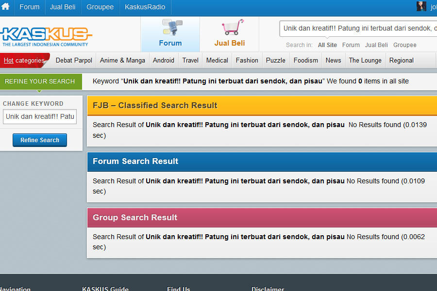Click the Refine Your Search header
Image resolution: width=437 pixels, height=291 pixels.
(x=41, y=81)
